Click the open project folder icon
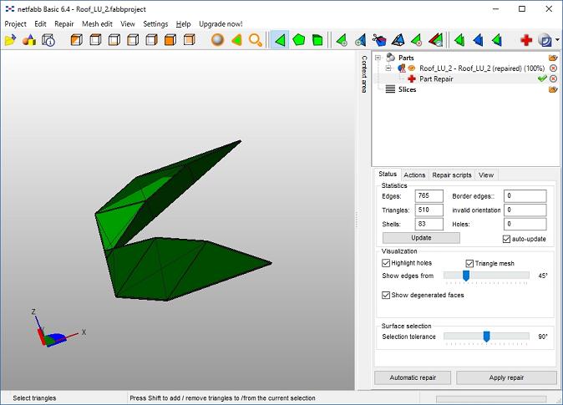 [11, 40]
